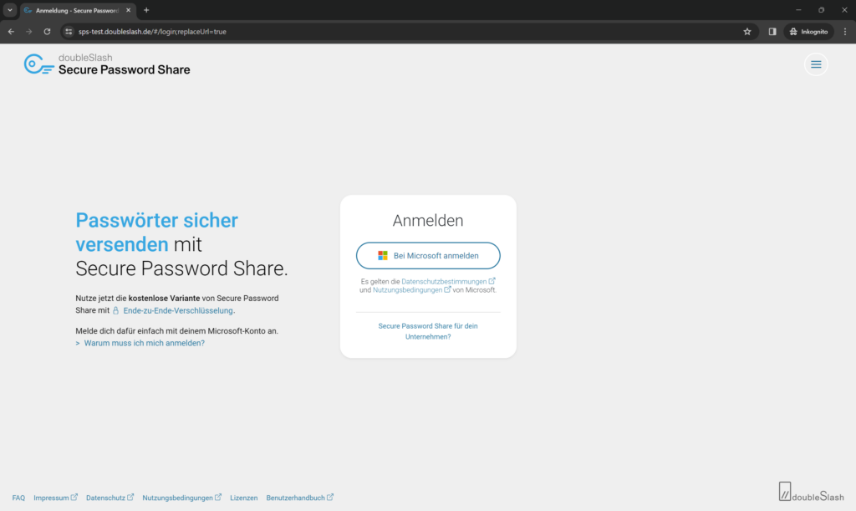The height and width of the screenshot is (511, 856).
Task: Open the Datenschutz footer link
Action: click(x=110, y=498)
